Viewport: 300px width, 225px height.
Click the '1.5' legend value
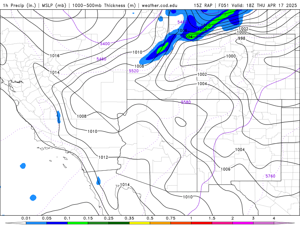coord(212,218)
